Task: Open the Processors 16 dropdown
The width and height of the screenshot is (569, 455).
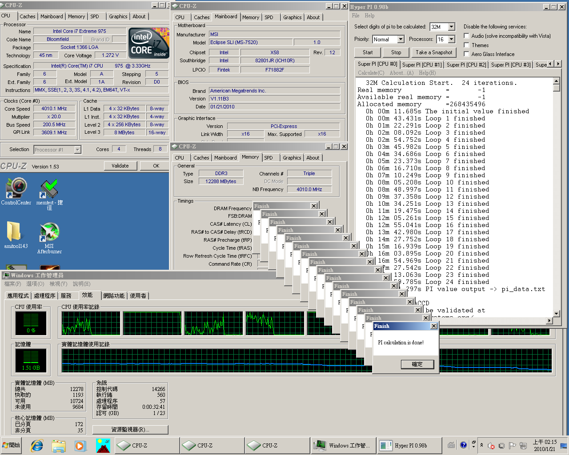Action: tap(452, 39)
